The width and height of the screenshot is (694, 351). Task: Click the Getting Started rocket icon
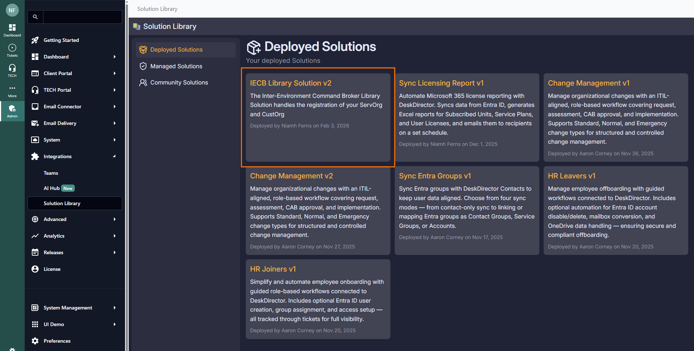(x=35, y=40)
